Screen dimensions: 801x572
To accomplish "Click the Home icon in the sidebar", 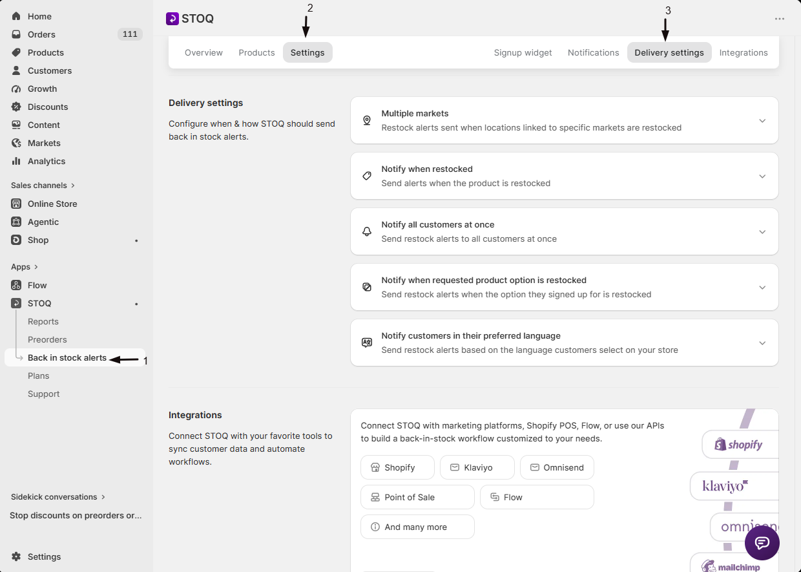I will (x=16, y=16).
